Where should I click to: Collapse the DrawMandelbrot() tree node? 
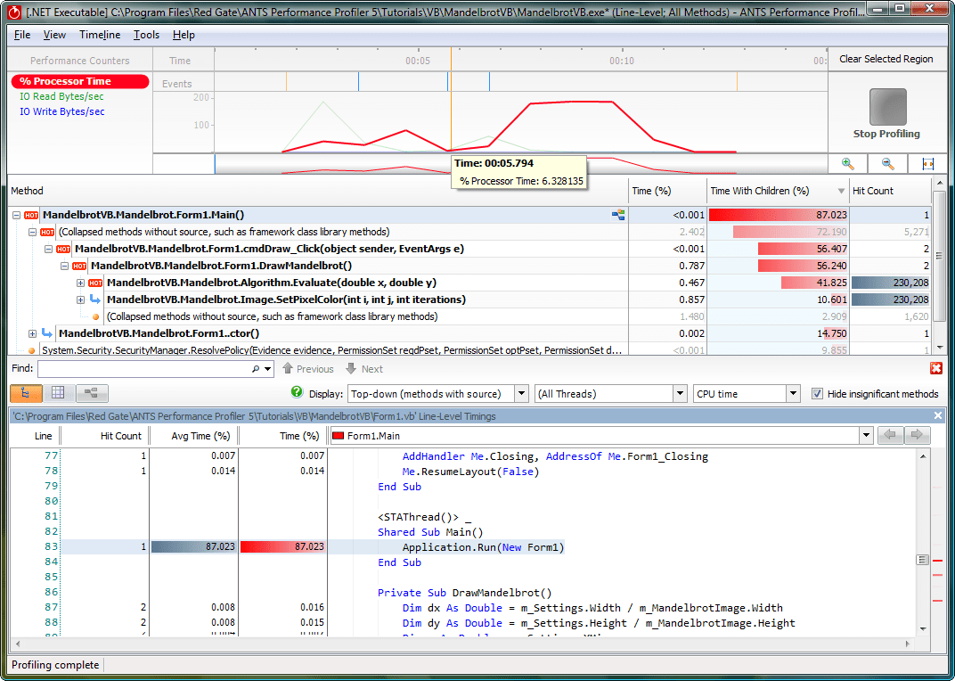[x=65, y=266]
